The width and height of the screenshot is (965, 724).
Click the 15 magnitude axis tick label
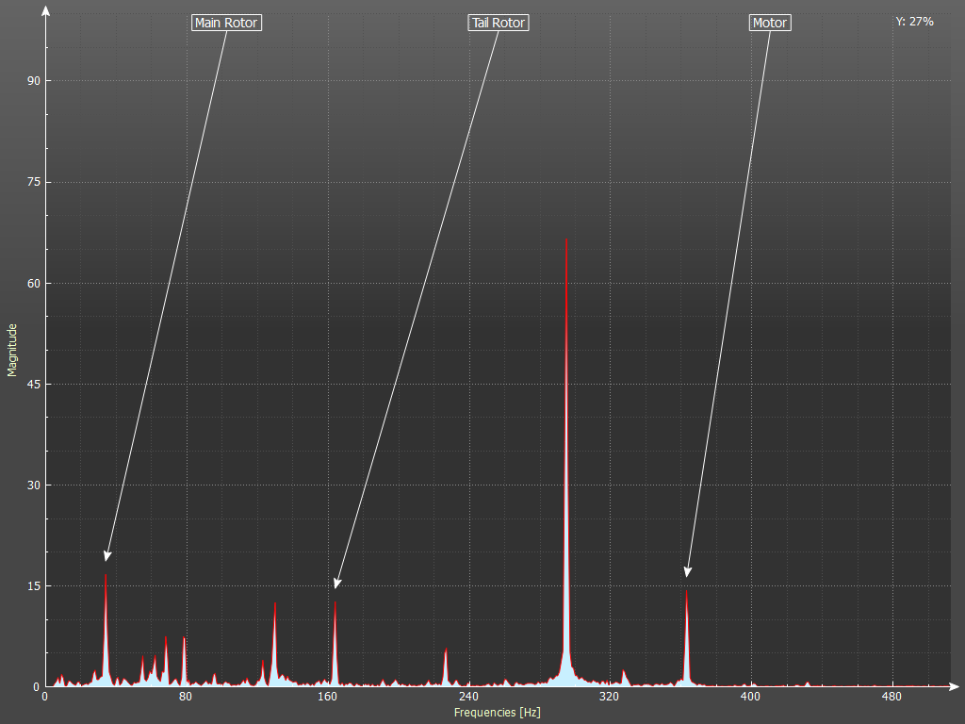(x=33, y=586)
